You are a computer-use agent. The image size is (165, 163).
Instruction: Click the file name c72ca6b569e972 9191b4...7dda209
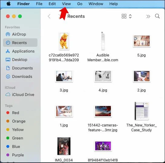point(64,58)
